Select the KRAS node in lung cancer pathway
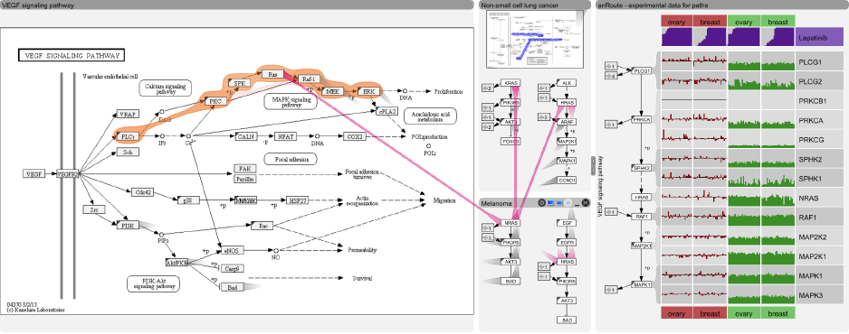Screen dimensions: 849x334 [510, 83]
